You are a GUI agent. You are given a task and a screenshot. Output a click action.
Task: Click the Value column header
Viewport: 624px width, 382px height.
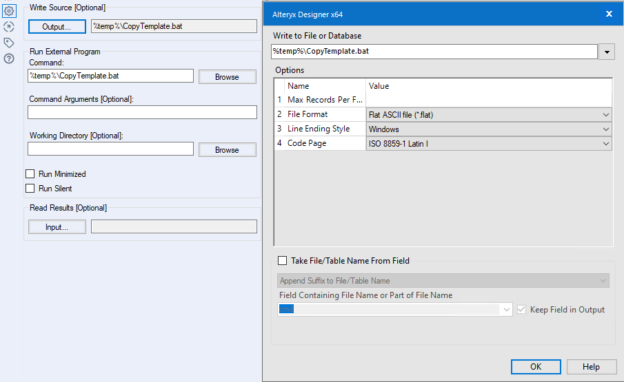379,86
